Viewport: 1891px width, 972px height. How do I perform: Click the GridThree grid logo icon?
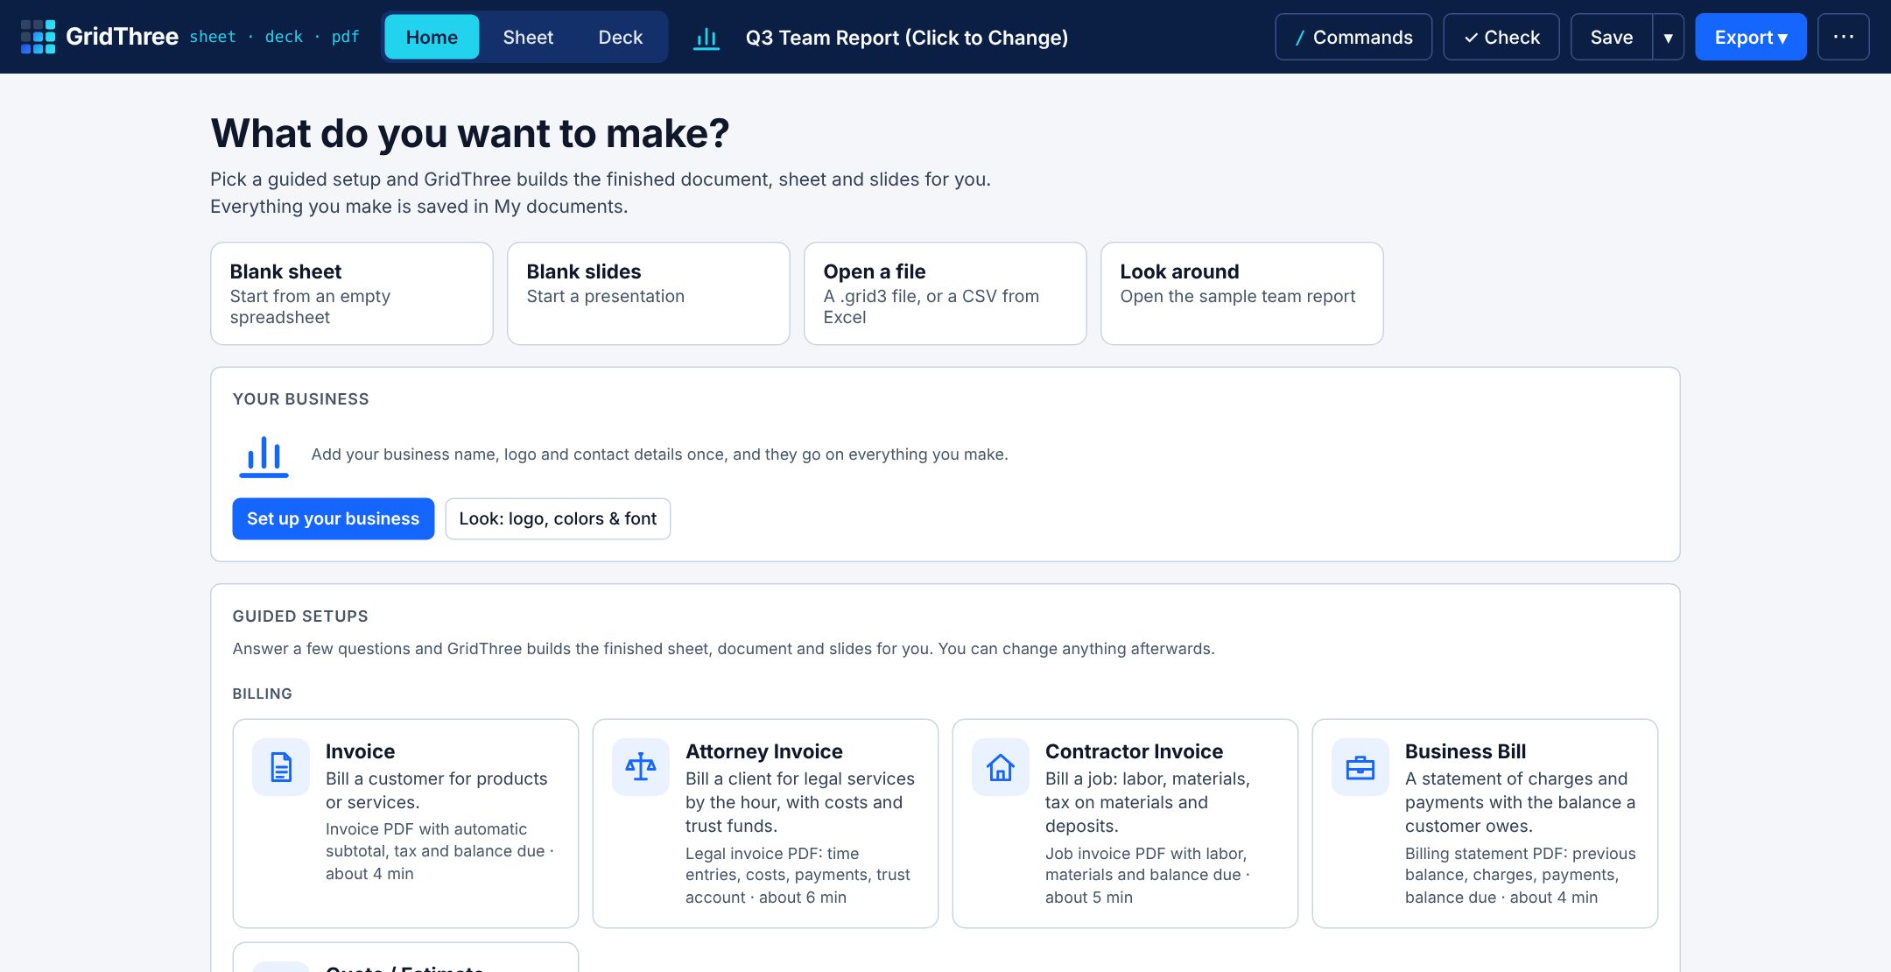38,37
